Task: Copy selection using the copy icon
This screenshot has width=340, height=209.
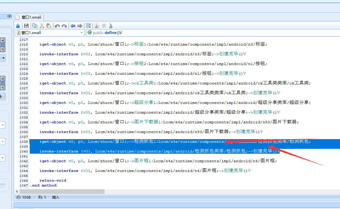Action: click(x=35, y=26)
